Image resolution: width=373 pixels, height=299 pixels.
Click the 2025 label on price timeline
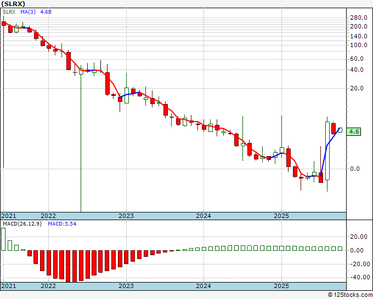[281, 216]
